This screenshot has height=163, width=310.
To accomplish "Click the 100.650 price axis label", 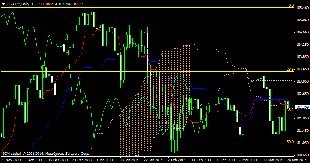I will [302, 155].
